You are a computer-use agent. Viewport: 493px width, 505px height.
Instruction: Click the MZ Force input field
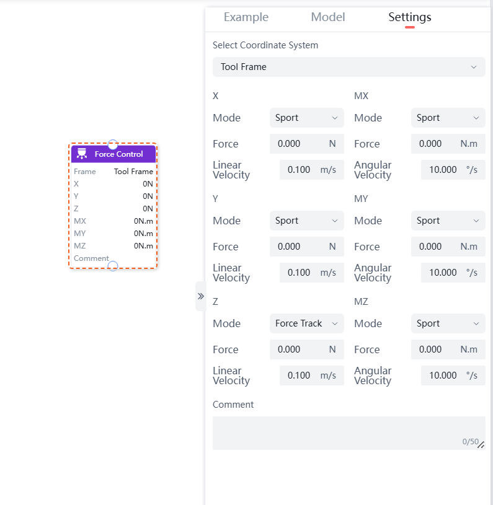click(x=440, y=349)
